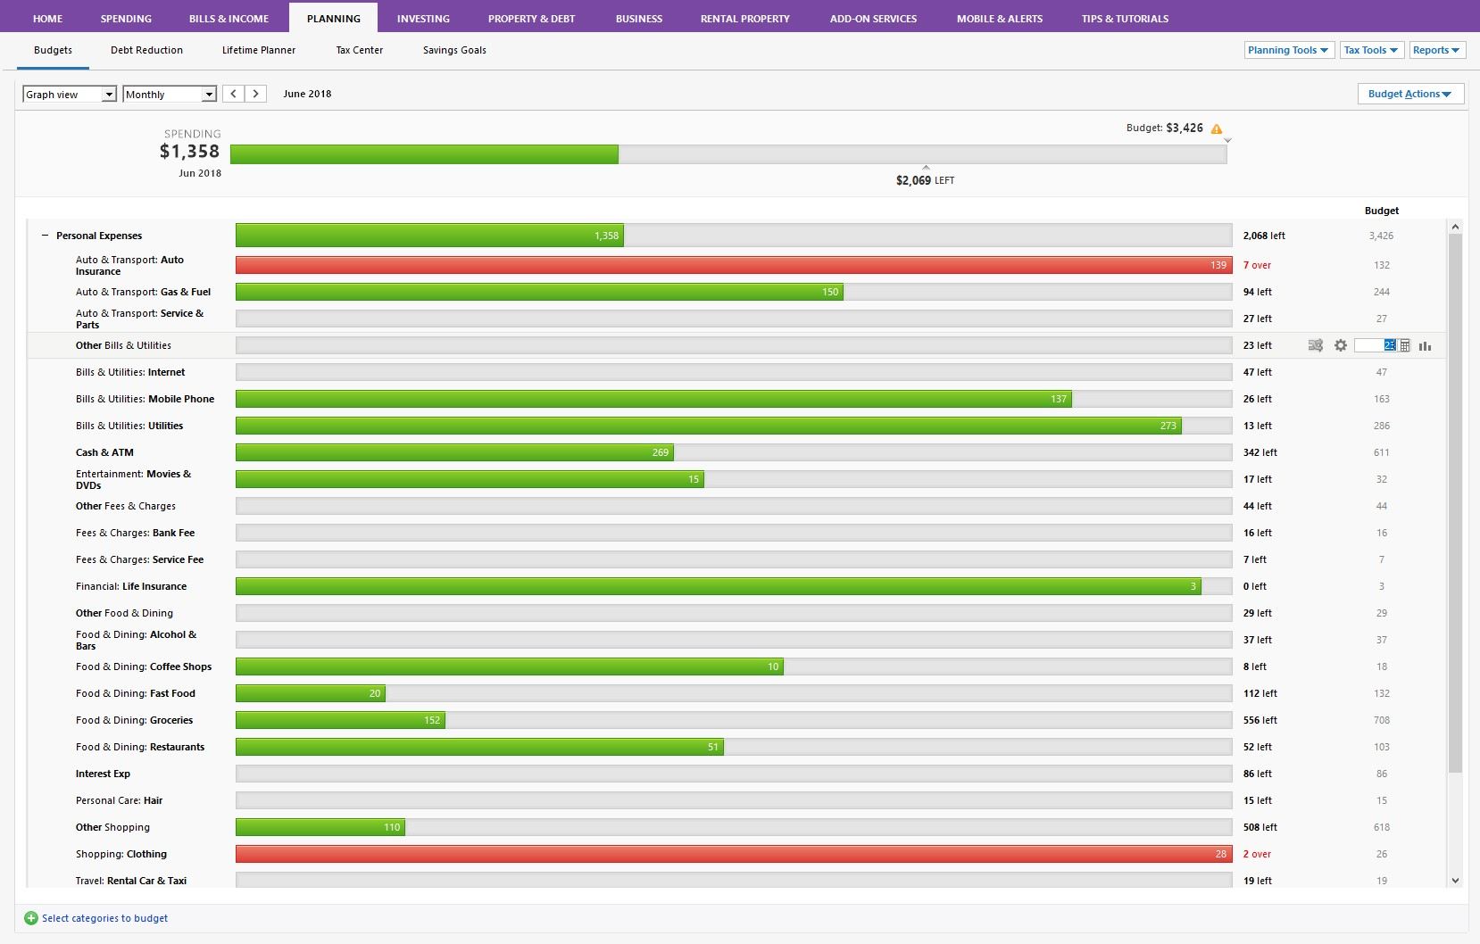Open the Monthly period dropdown
The width and height of the screenshot is (1480, 944).
(x=170, y=94)
